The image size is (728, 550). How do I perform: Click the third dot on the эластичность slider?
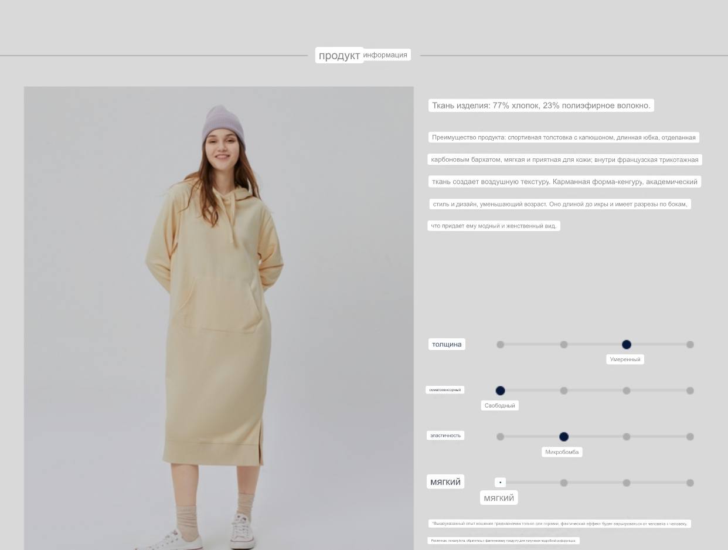(x=626, y=437)
